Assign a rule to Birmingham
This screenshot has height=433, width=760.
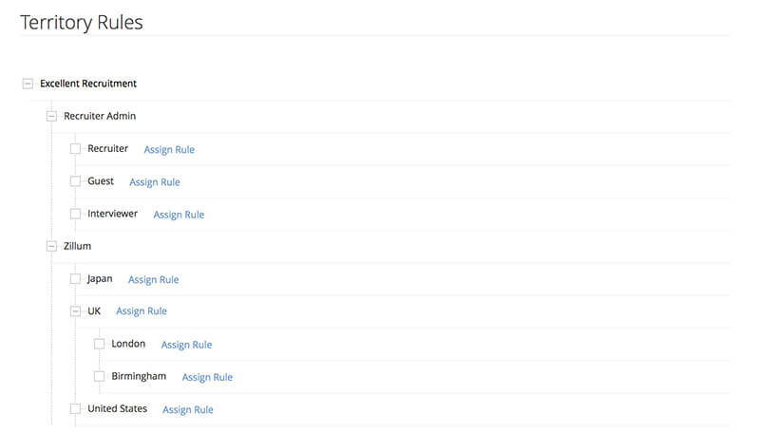click(x=207, y=377)
